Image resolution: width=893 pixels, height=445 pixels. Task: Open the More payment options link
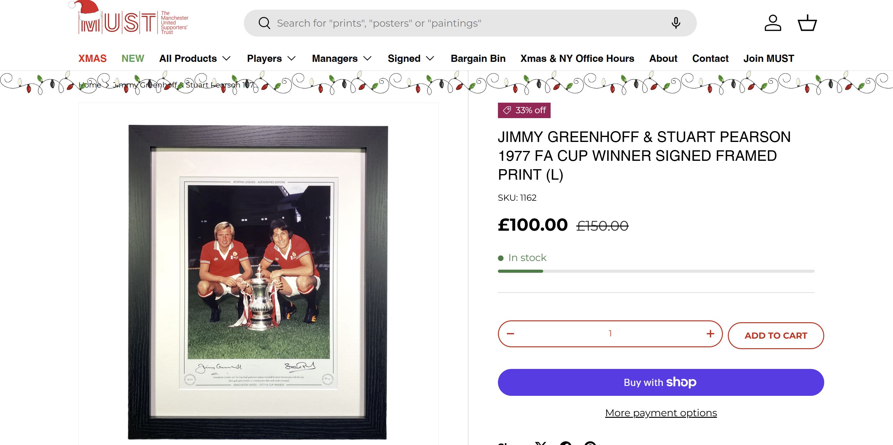661,413
